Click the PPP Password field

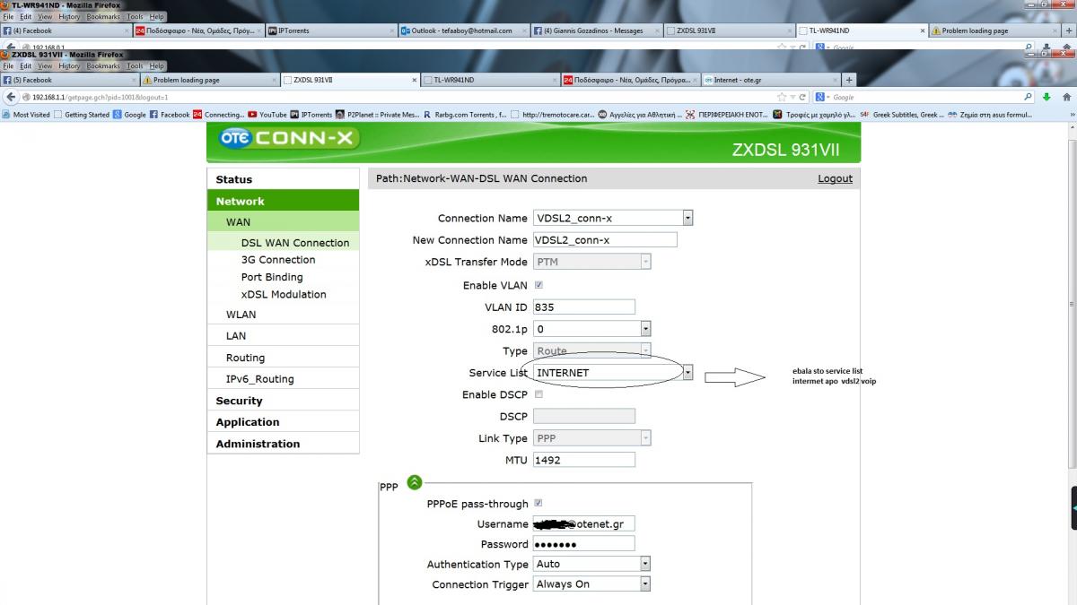[x=584, y=544]
